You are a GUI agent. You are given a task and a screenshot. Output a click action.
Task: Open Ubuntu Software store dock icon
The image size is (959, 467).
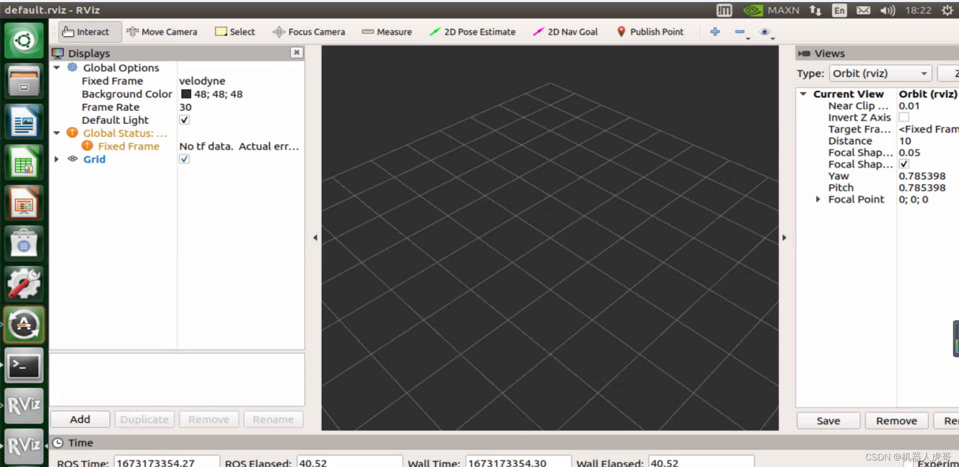click(24, 243)
